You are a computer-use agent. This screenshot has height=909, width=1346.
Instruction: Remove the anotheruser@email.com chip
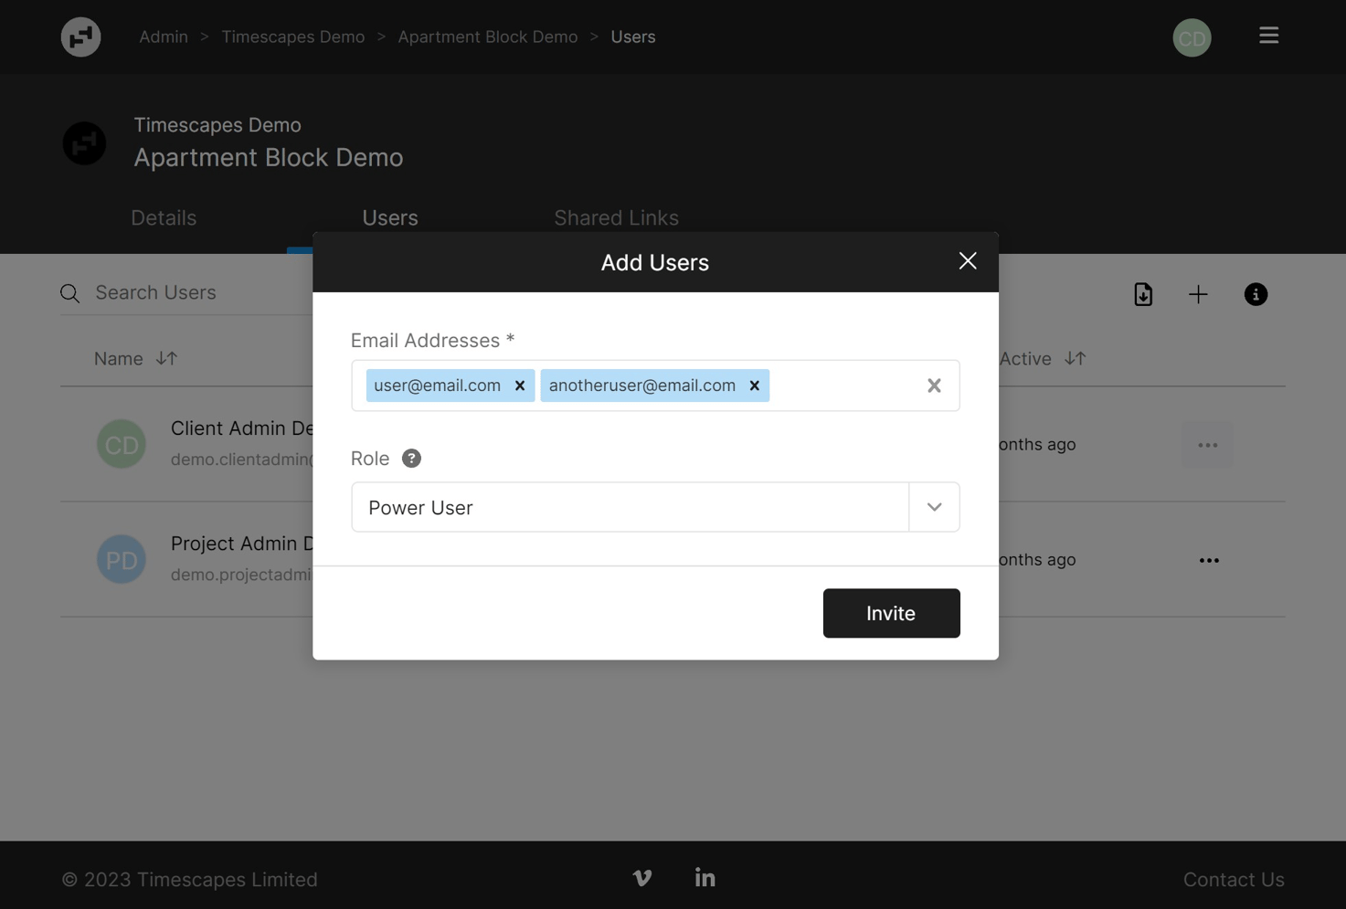(755, 386)
